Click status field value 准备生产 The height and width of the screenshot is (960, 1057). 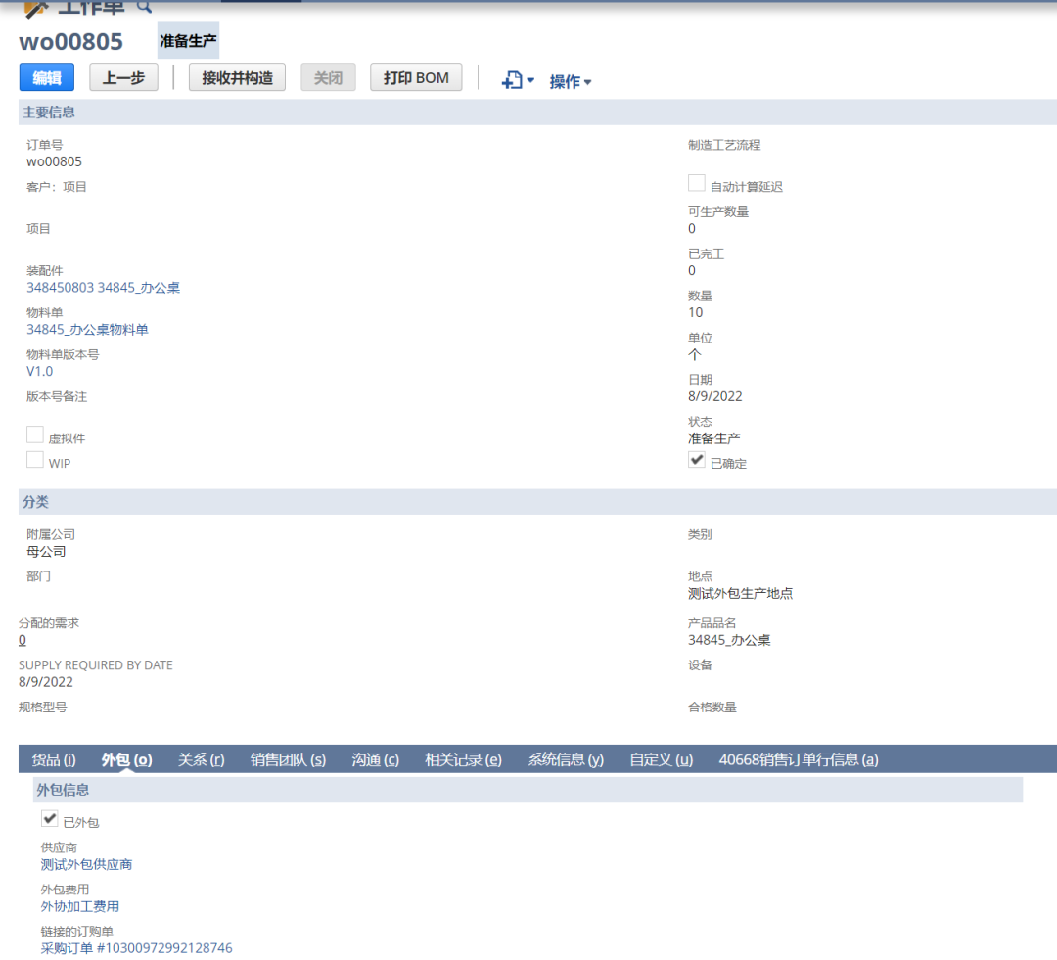[713, 438]
